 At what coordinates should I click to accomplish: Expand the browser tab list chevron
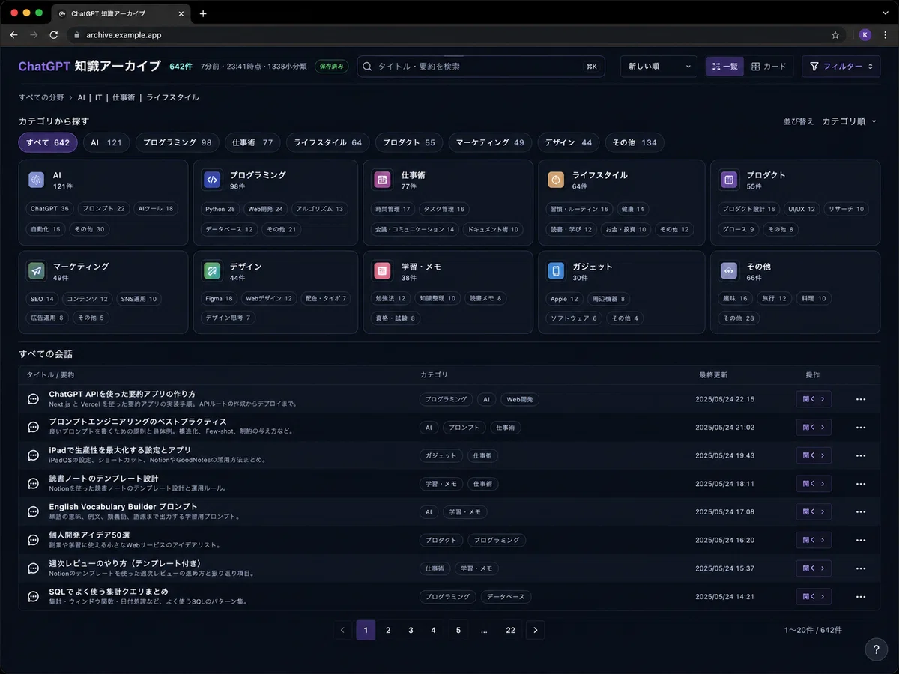point(885,13)
